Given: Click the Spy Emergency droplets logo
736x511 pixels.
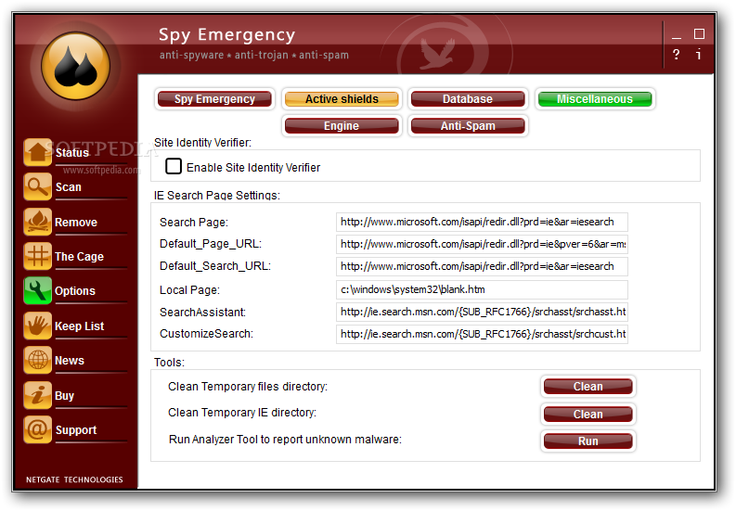Looking at the screenshot, I should coord(75,65).
